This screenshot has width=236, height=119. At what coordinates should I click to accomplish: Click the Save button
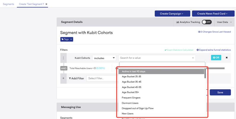pos(220,92)
